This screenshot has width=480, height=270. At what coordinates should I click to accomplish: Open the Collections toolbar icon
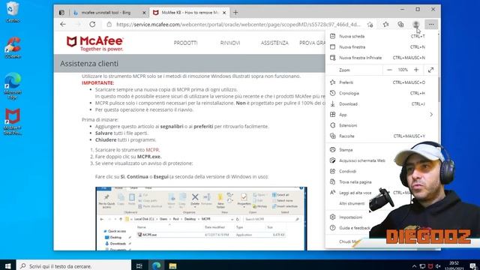[400, 24]
